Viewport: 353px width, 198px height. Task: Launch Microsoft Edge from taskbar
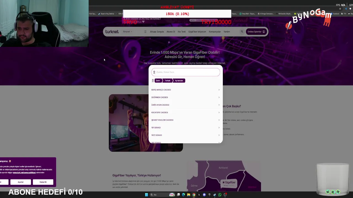tap(183, 195)
